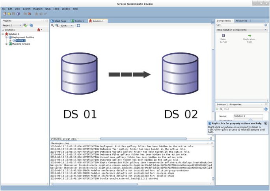Viewport: 270px width, 191px height.
Task: Click the Save All toolbar icon
Action: click(18, 14)
